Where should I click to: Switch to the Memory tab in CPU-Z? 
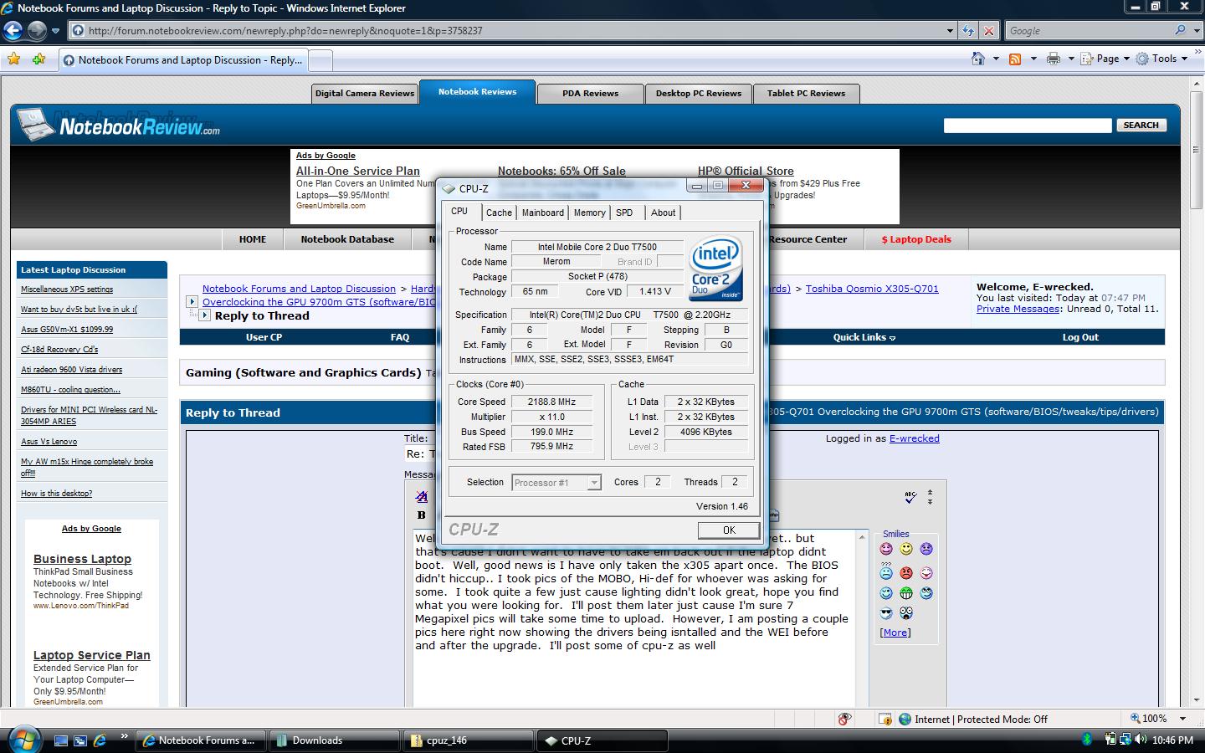589,213
